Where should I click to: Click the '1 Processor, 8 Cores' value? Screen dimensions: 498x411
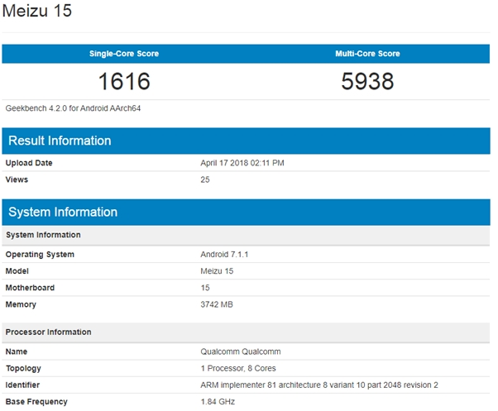(238, 369)
